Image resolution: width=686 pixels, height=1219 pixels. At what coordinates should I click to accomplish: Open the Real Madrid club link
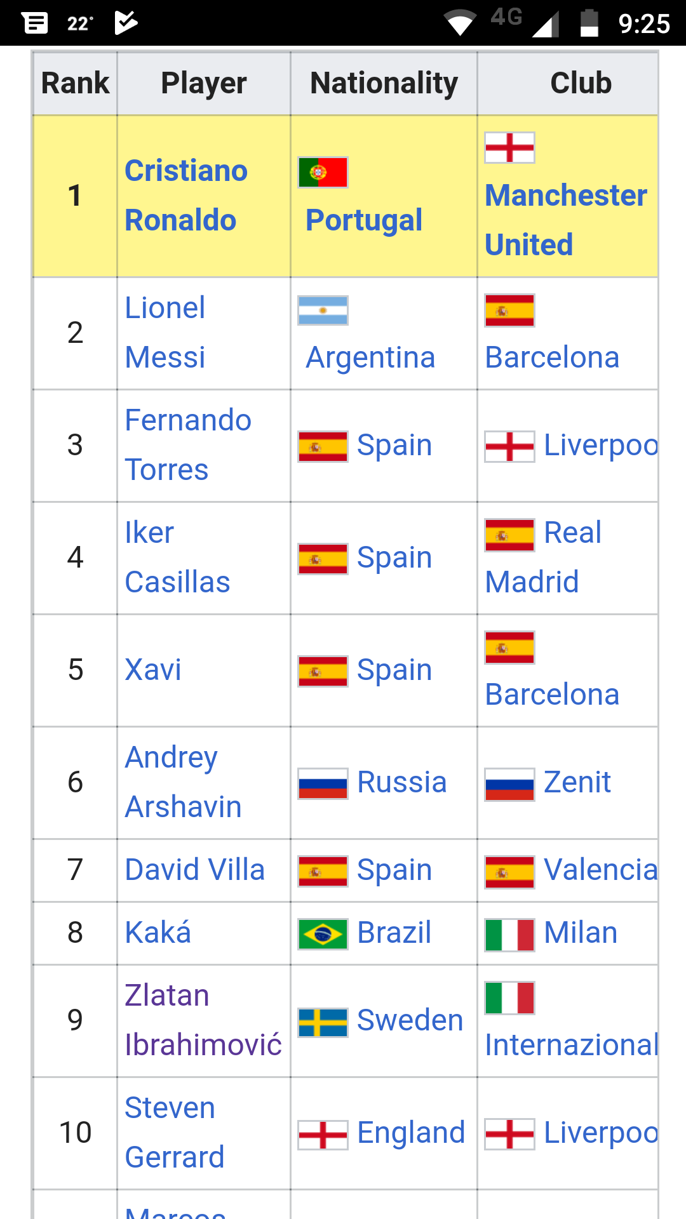[x=543, y=557]
